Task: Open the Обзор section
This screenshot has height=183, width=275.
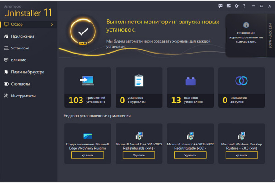Action: point(28,24)
